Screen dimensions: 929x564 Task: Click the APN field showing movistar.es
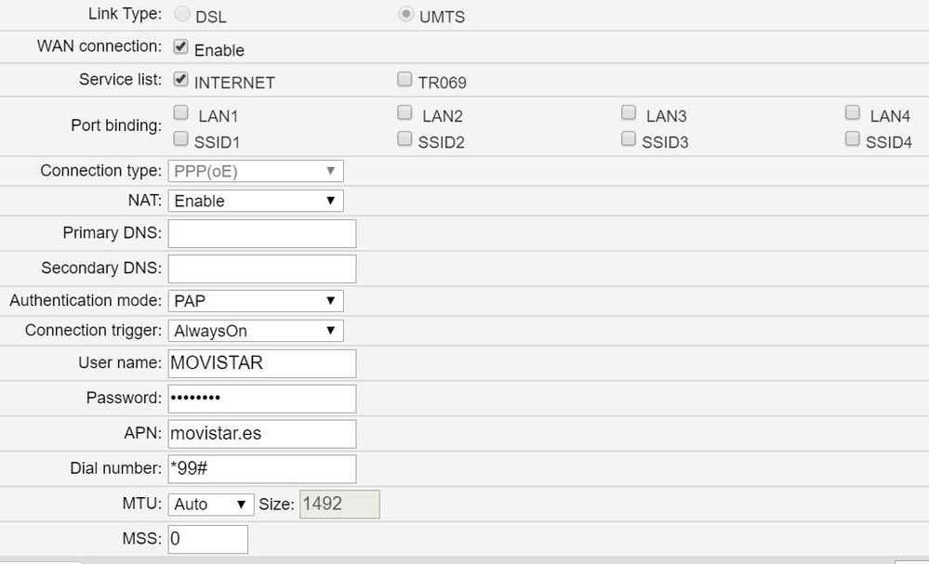click(260, 433)
